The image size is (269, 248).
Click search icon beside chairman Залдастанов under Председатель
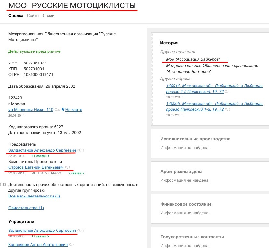(x=79, y=151)
